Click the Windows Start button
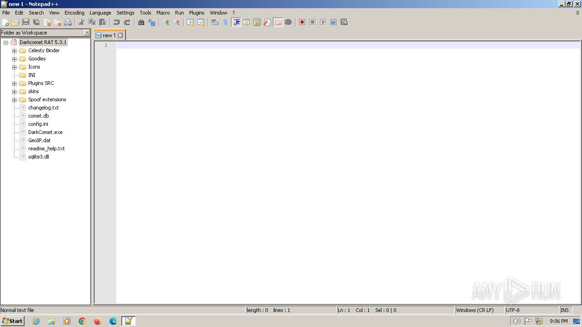 (x=12, y=321)
